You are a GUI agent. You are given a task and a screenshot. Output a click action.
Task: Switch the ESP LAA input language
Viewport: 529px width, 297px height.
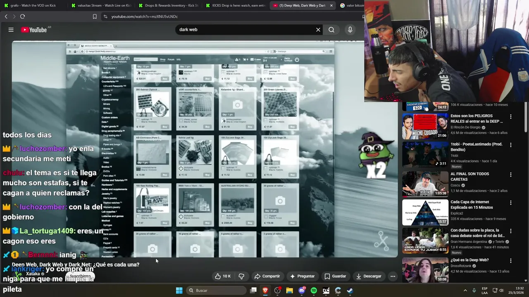484,290
